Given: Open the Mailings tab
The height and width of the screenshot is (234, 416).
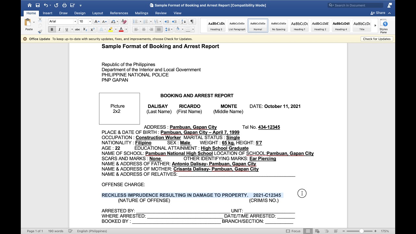Looking at the screenshot, I should coord(141,13).
